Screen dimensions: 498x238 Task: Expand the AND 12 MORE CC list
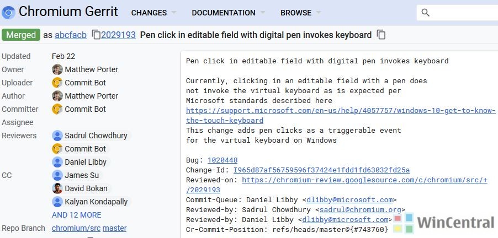point(77,215)
